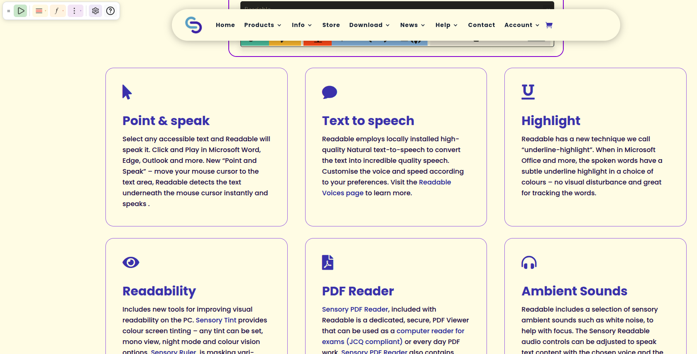The width and height of the screenshot is (697, 354).
Task: Click the question mark help icon
Action: click(x=110, y=11)
